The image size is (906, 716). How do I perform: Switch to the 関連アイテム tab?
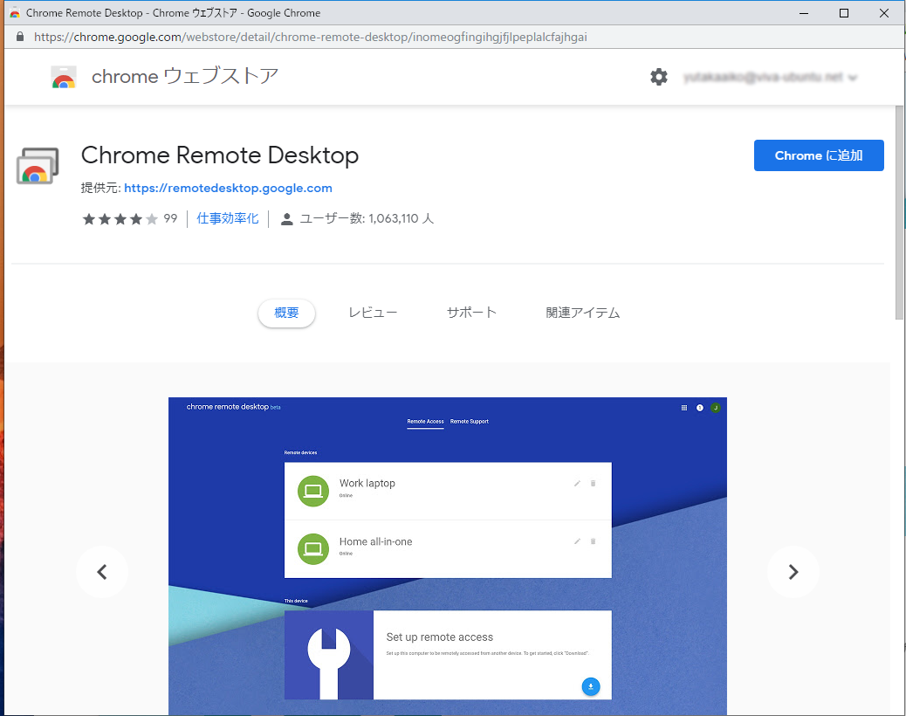pyautogui.click(x=582, y=313)
